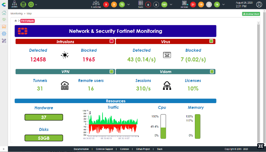The width and height of the screenshot is (266, 152).
Task: Expand the hosts dropdown chevron
Action: coord(171,5)
